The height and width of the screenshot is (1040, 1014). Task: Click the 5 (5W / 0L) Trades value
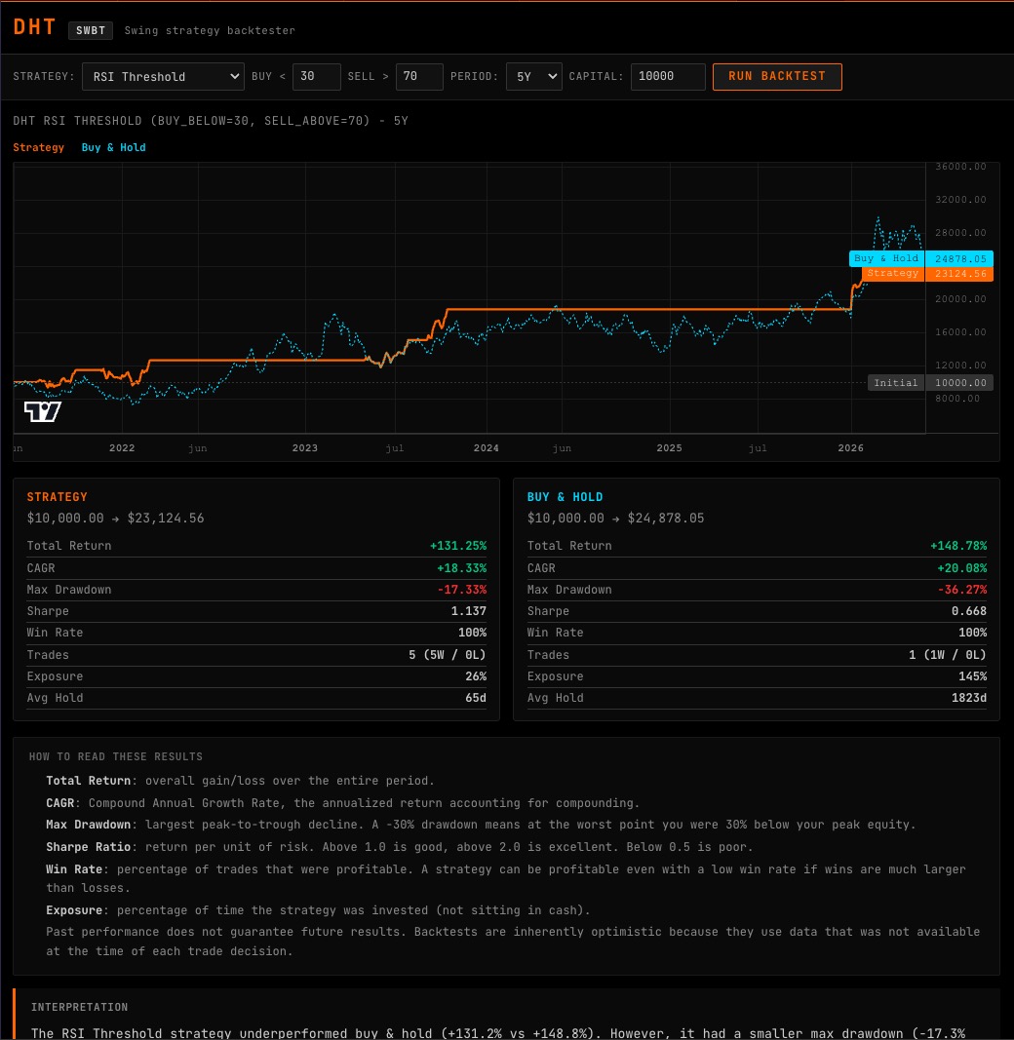pos(448,655)
